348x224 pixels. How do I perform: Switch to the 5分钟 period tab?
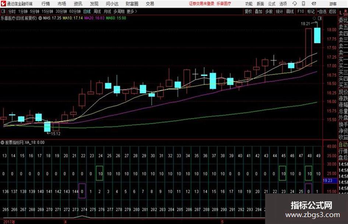pyautogui.click(x=35, y=11)
